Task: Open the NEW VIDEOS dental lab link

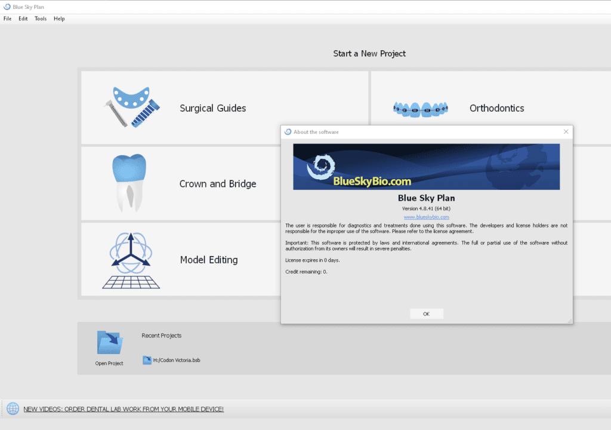Action: tap(124, 409)
